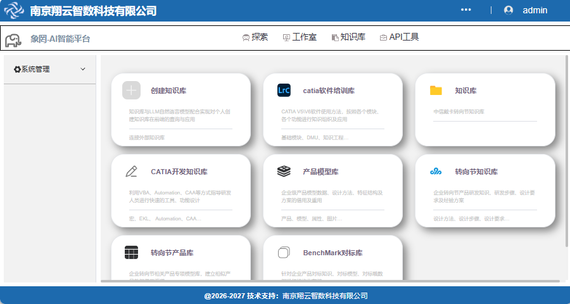Image resolution: width=570 pixels, height=304 pixels.
Task: Click the horizontal scrollbar below the cards
Action: pos(330,281)
